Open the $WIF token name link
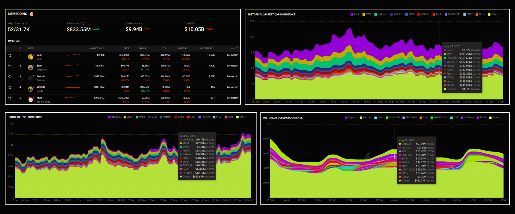 click(x=39, y=66)
